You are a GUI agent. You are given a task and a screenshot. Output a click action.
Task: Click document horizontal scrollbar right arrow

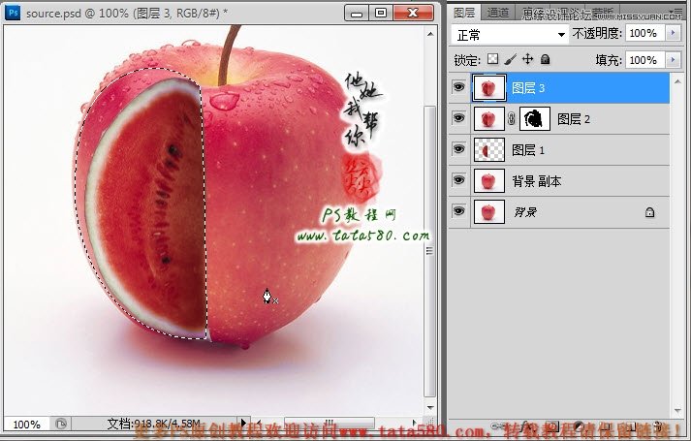click(x=414, y=423)
